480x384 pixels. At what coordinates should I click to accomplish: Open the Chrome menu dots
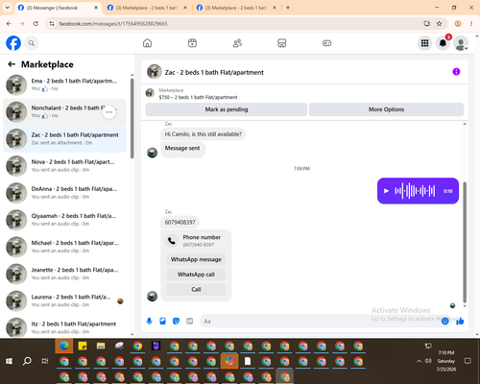coord(471,24)
